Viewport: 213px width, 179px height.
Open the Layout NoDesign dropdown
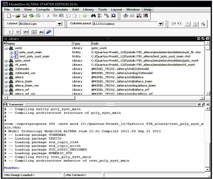tap(59, 24)
